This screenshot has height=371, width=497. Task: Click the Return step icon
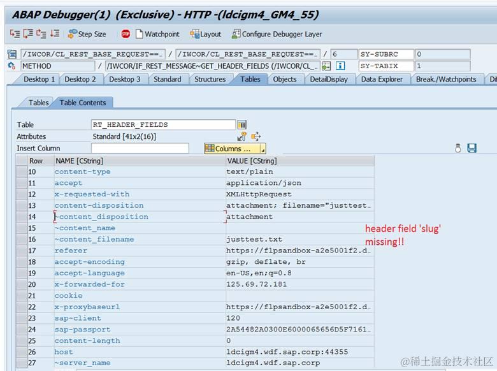pyautogui.click(x=41, y=34)
